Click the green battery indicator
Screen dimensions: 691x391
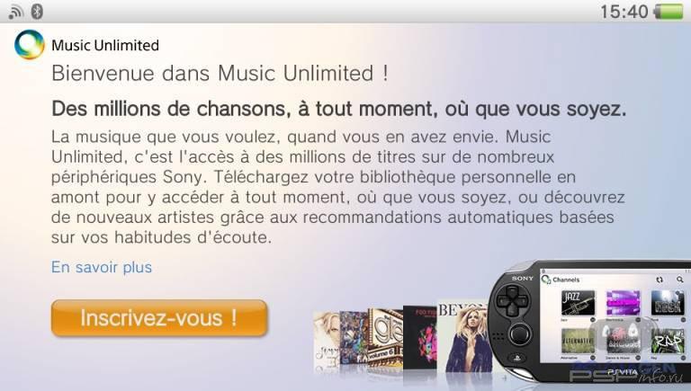point(669,12)
